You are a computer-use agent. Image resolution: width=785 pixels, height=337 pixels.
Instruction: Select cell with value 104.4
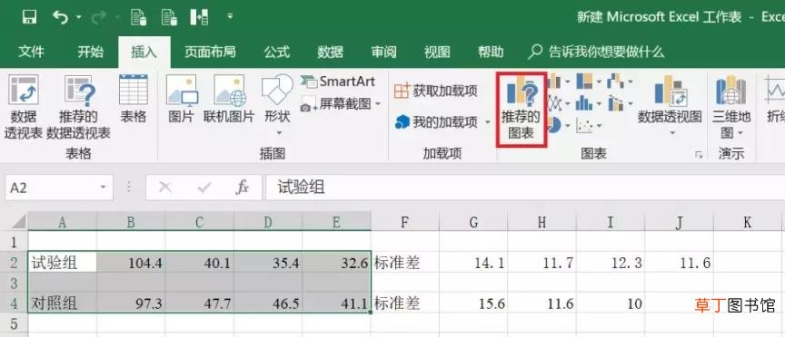point(131,263)
